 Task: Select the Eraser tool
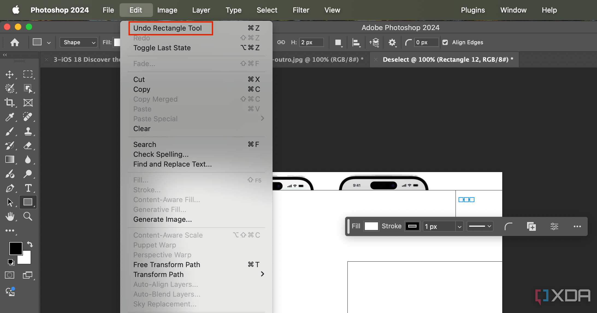coord(28,145)
